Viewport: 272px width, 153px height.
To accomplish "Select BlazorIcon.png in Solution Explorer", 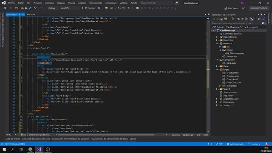I will [237, 53].
